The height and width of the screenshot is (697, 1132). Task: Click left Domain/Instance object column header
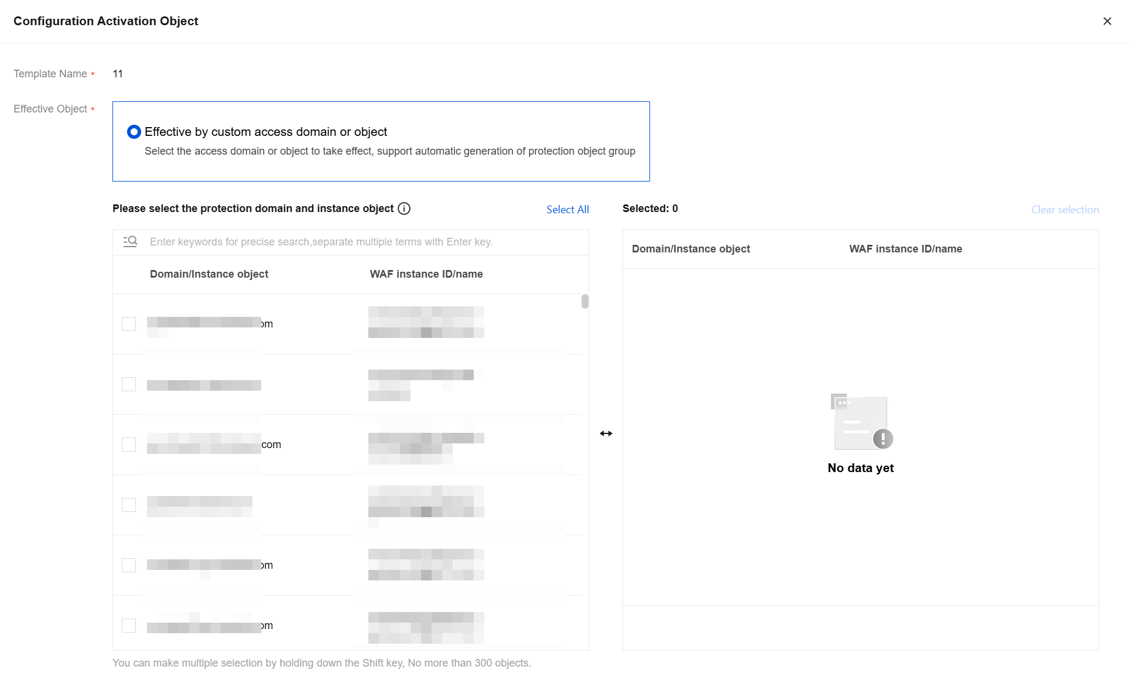pos(209,274)
